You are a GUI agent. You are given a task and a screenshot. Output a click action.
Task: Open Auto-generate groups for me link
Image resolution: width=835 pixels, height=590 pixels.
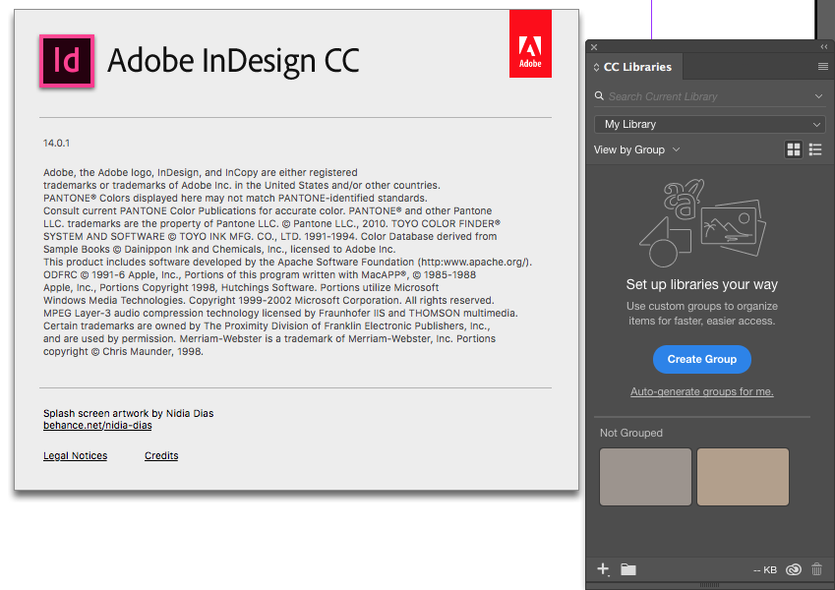point(702,391)
